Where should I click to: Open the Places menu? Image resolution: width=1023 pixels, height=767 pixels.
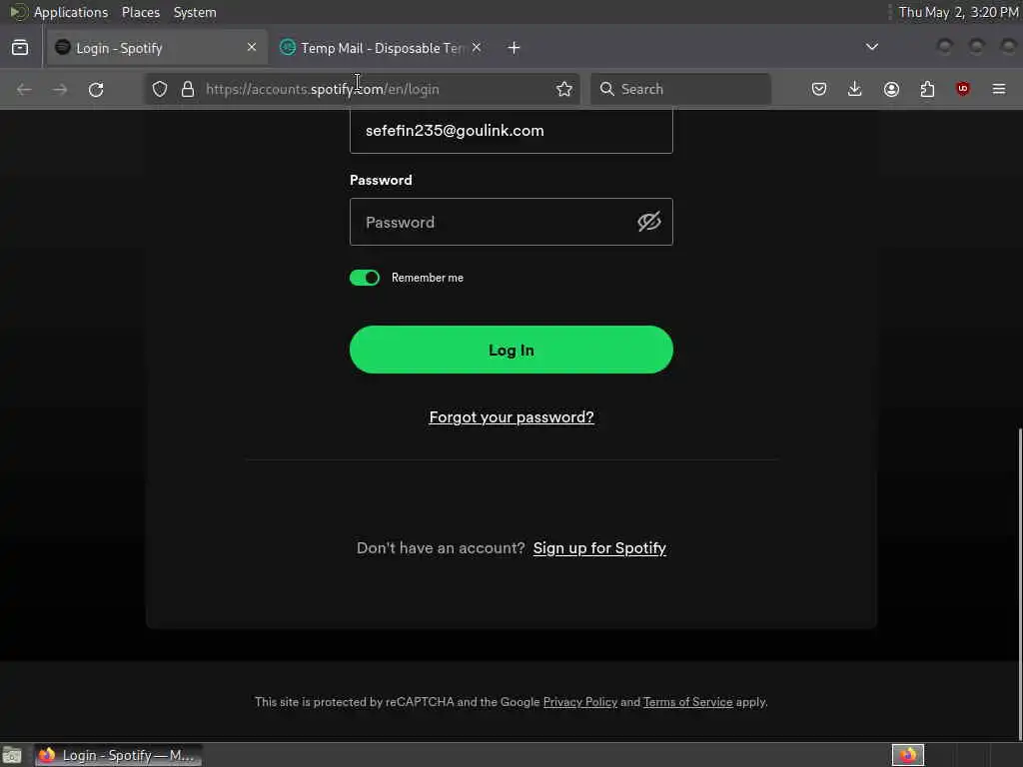[141, 12]
